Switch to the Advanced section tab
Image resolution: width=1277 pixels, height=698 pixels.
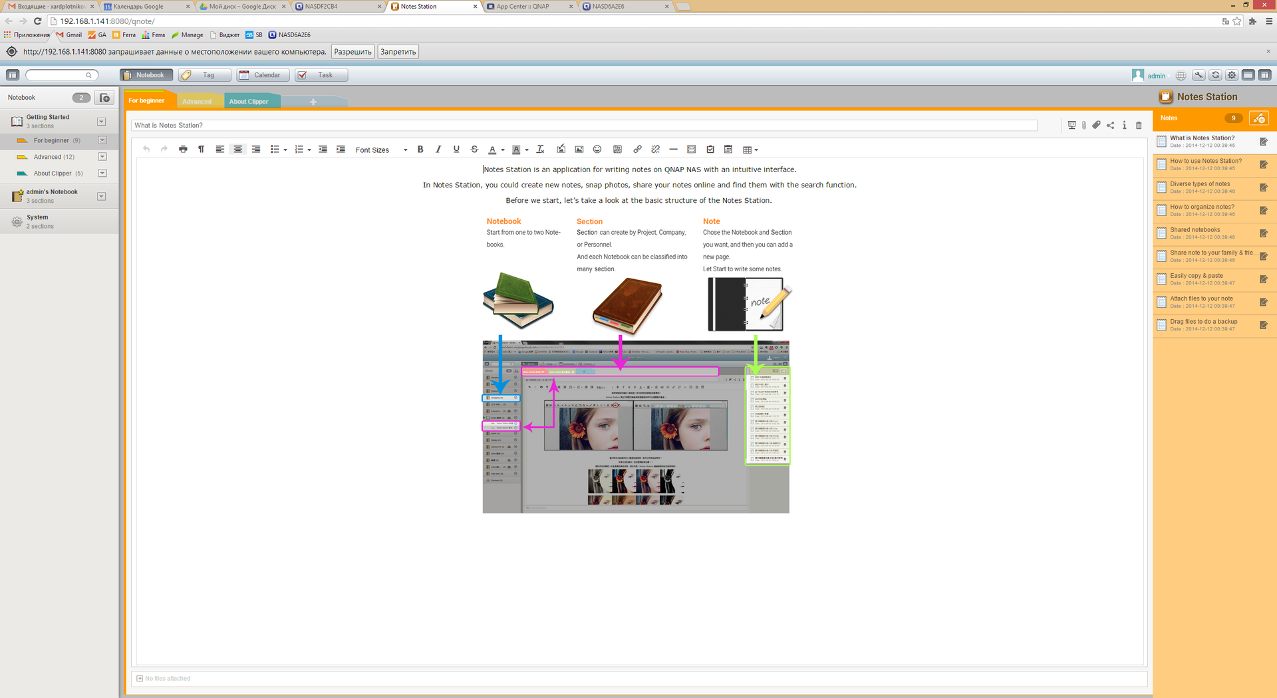coord(197,102)
